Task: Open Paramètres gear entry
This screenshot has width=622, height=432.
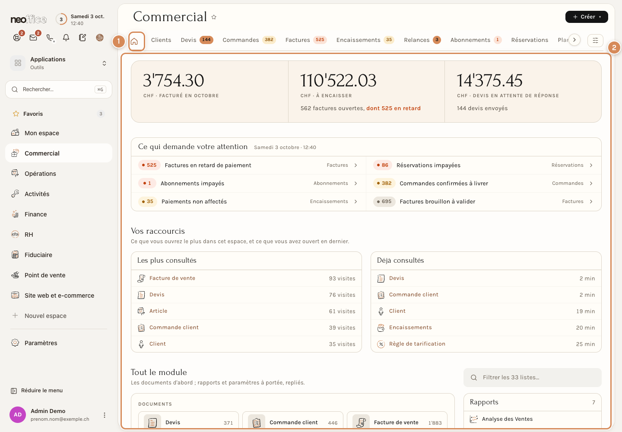Action: coord(59,343)
